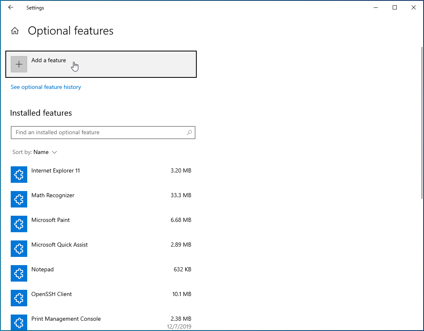
Task: Open See optional feature history link
Action: 46,87
